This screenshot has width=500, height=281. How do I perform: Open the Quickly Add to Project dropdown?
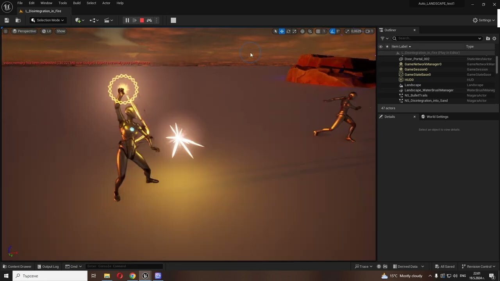tap(79, 20)
